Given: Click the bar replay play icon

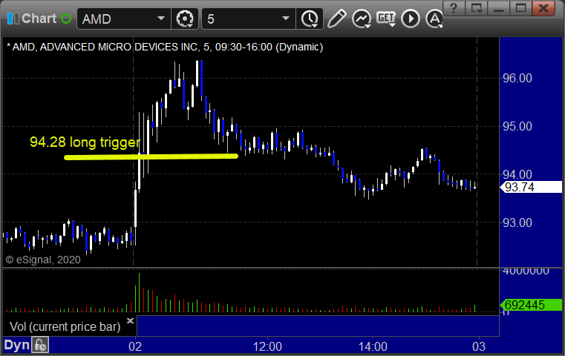Looking at the screenshot, I should coord(411,19).
